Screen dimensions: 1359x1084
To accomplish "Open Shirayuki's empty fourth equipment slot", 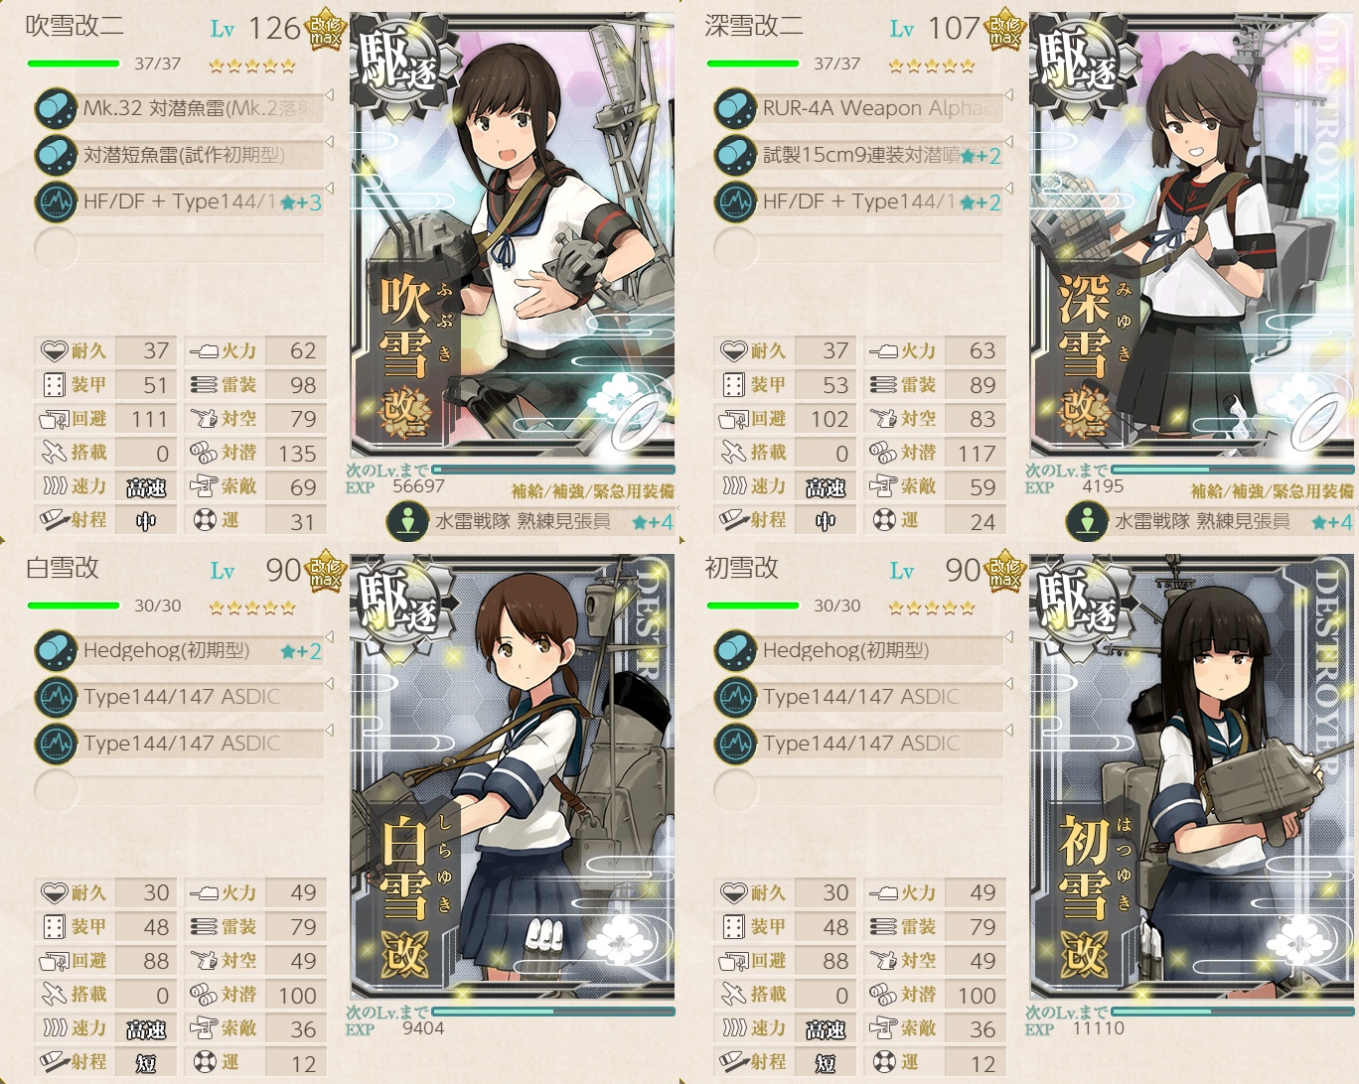I will [179, 790].
